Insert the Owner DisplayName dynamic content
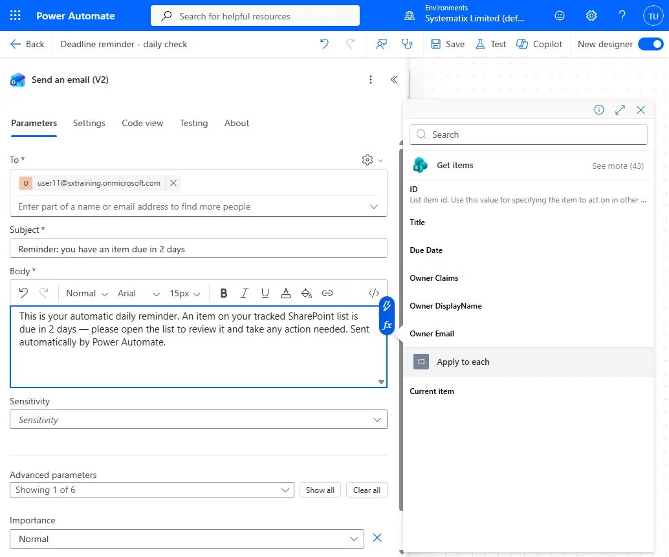669x557 pixels. (445, 306)
